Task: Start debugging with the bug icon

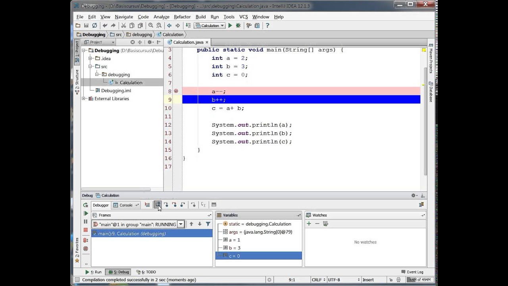Action: click(x=238, y=25)
